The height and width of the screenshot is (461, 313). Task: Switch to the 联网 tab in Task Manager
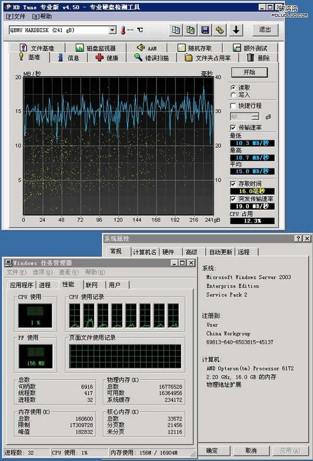(x=92, y=285)
